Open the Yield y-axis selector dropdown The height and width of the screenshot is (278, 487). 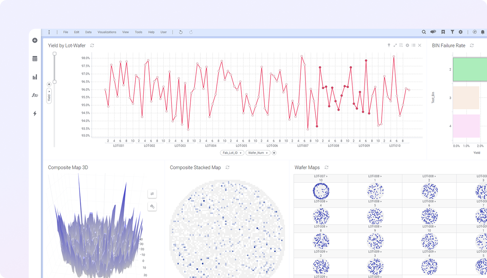(49, 96)
